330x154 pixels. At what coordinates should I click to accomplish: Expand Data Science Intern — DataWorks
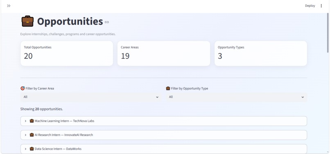163,149
